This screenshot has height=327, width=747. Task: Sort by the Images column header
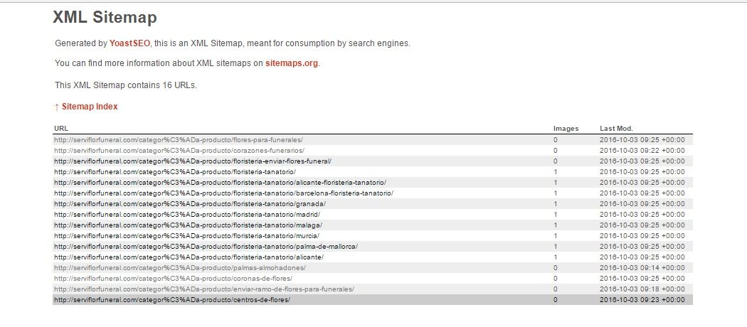tap(566, 129)
